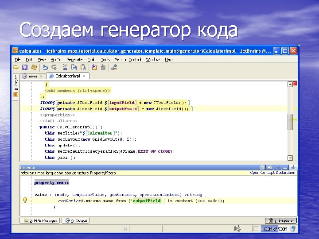Click the "outputField" string in Inspector
The height and width of the screenshot is (239, 319).
(x=147, y=201)
